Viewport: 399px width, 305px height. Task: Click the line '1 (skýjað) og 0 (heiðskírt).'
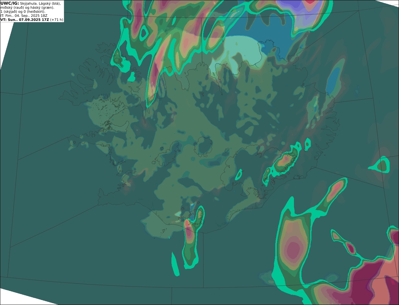pyautogui.click(x=23, y=12)
